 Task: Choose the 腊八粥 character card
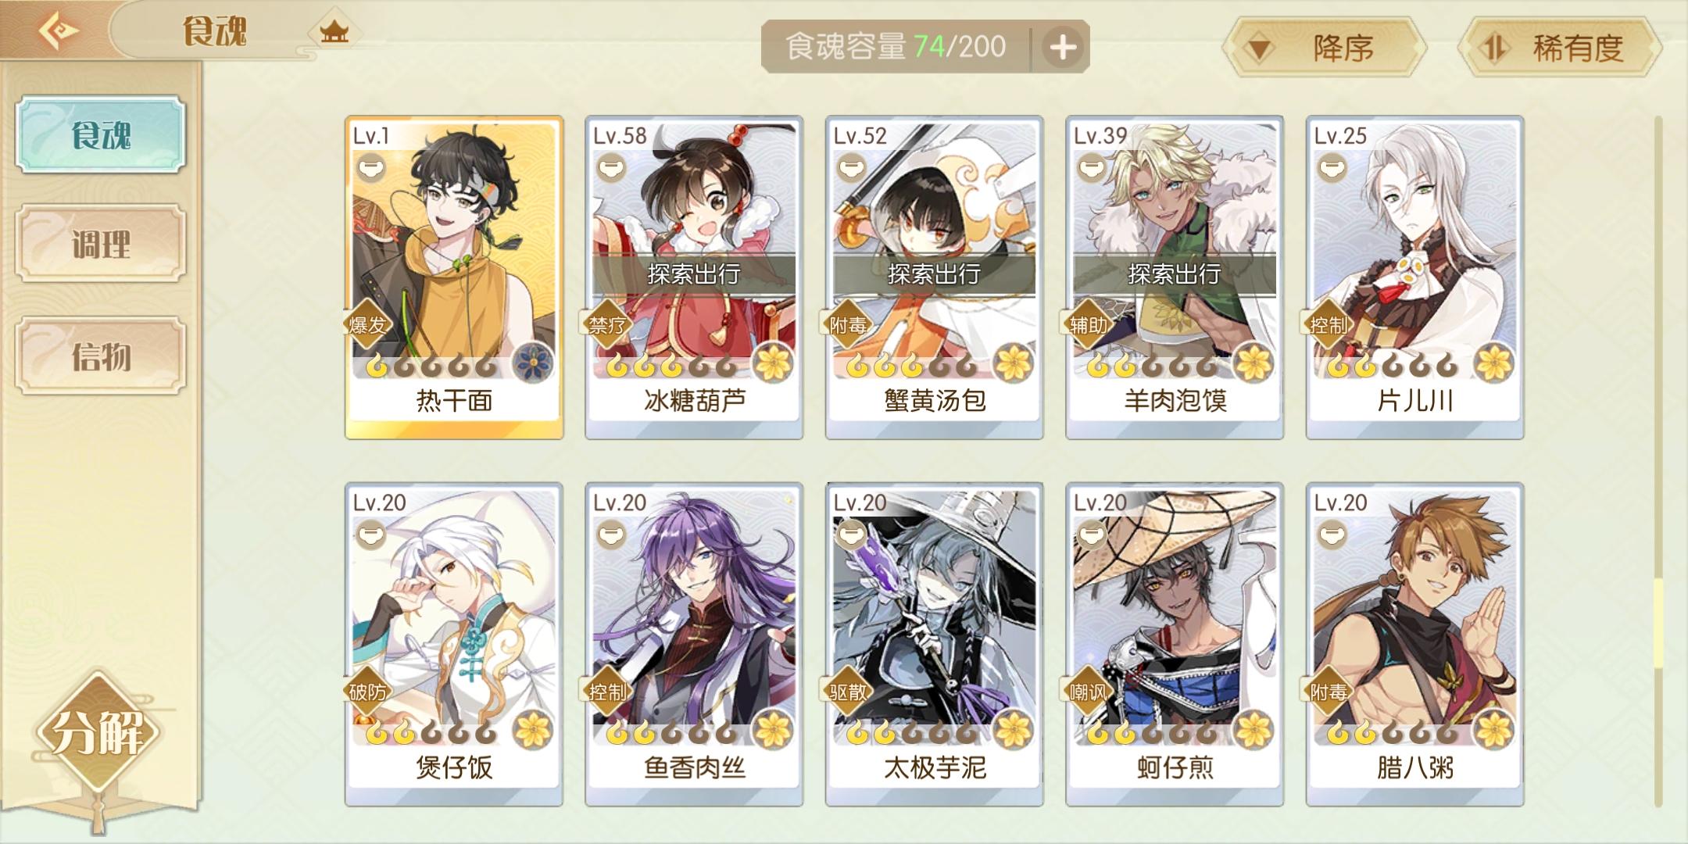[1415, 644]
